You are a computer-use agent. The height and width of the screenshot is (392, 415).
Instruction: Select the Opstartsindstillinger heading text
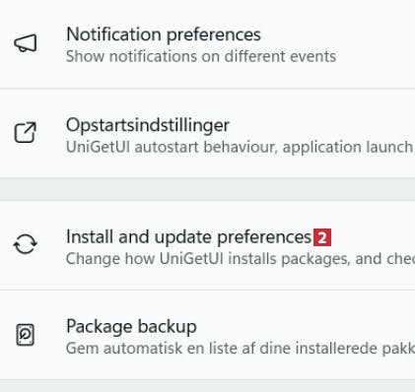pyautogui.click(x=148, y=125)
